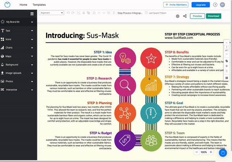Viewport: 232px width, 162px height.
Task: Send element to back double-chevron-down icon
Action: click(109, 13)
